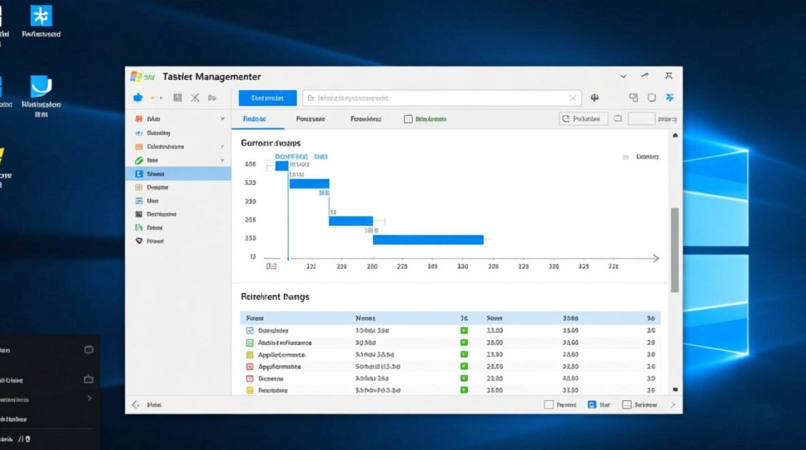This screenshot has width=806, height=450.
Task: Select the first underlined blue tab
Action: click(254, 119)
